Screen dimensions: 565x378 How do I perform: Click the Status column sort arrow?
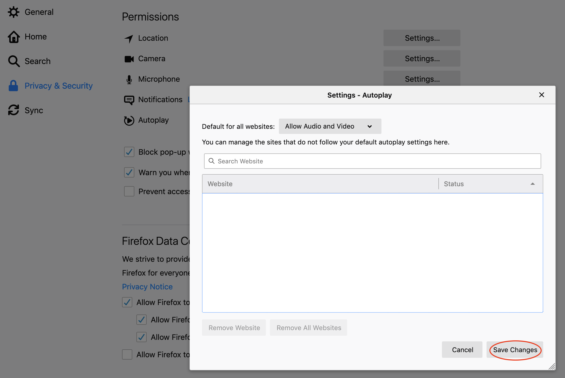533,184
